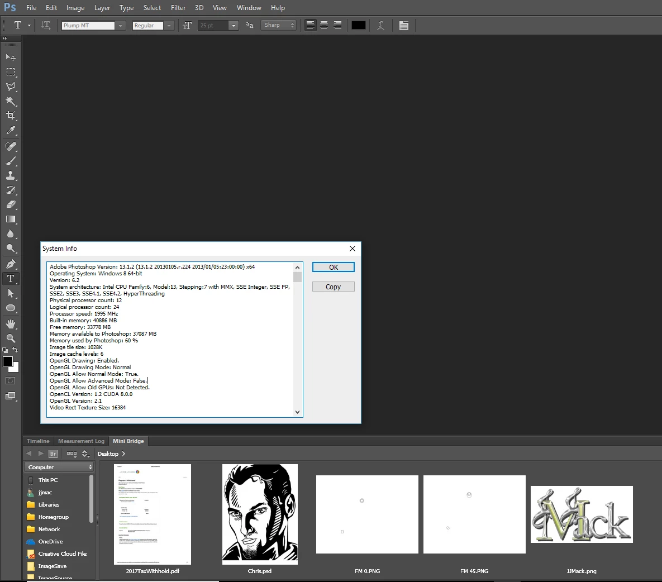Close the System Info dialog

coord(353,249)
